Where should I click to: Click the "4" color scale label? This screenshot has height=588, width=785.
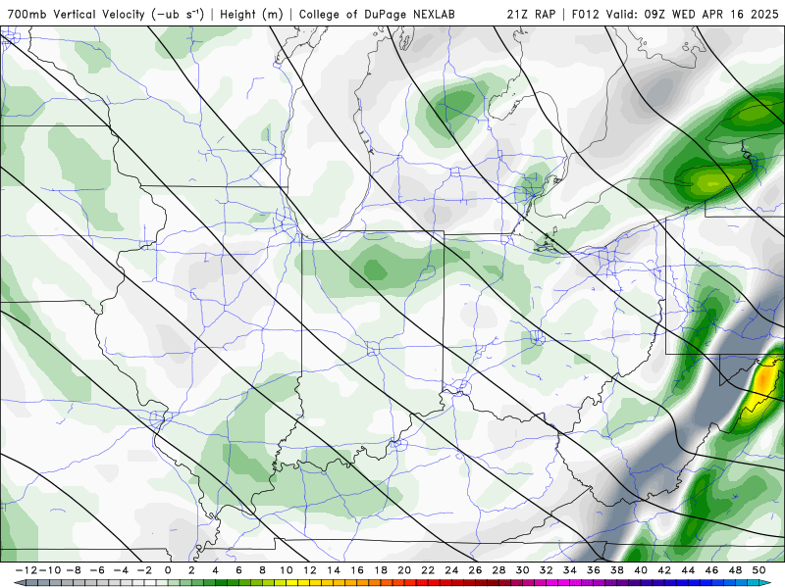pyautogui.click(x=215, y=570)
